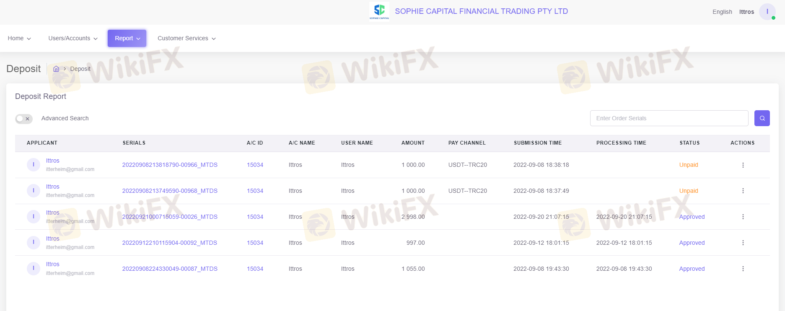The image size is (785, 311).
Task: Click processing time 2022-09-12 18:01:15
Action: 624,243
